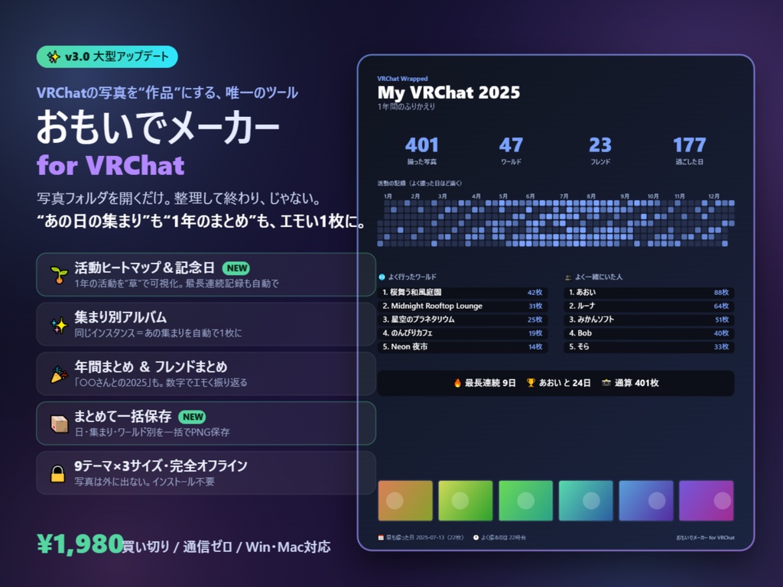Click the 88枚 count for あおい
The image size is (783, 587).
721,293
